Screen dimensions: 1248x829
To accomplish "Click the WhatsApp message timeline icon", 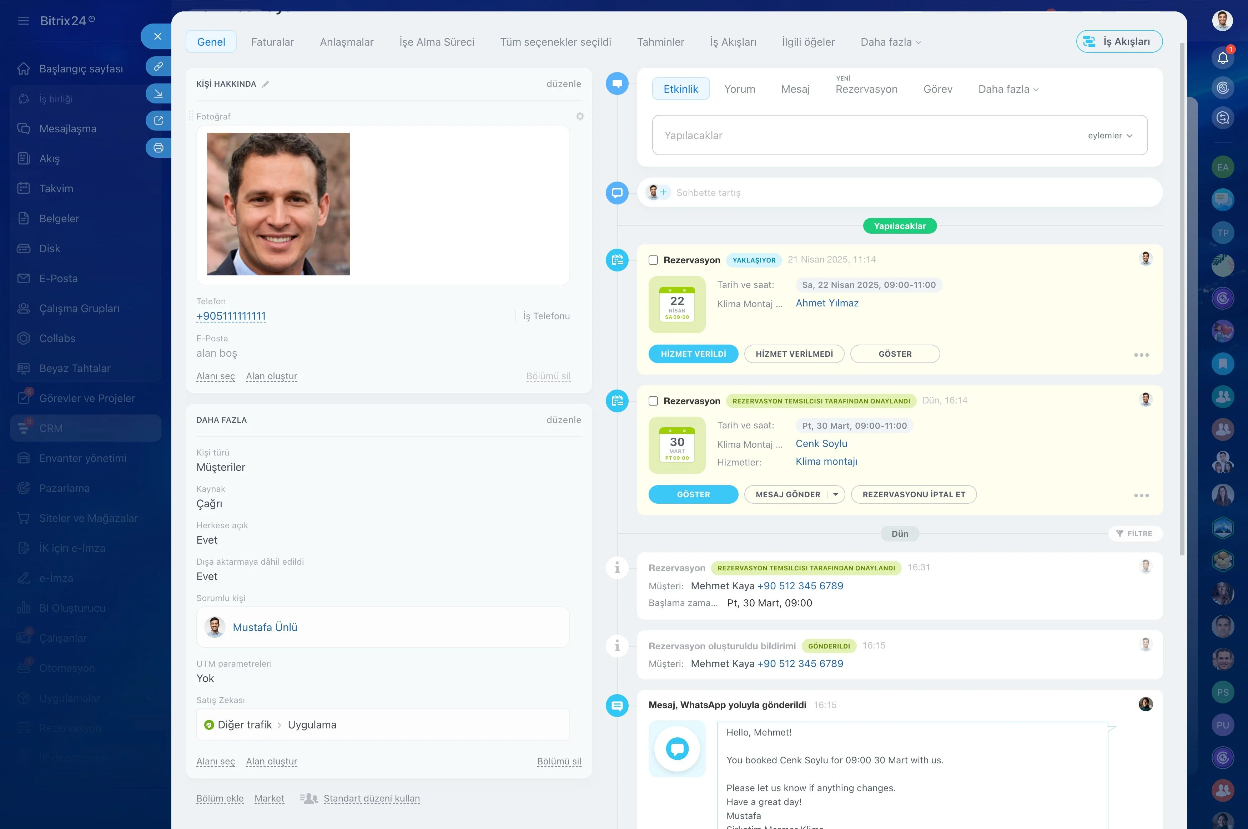I will click(617, 705).
